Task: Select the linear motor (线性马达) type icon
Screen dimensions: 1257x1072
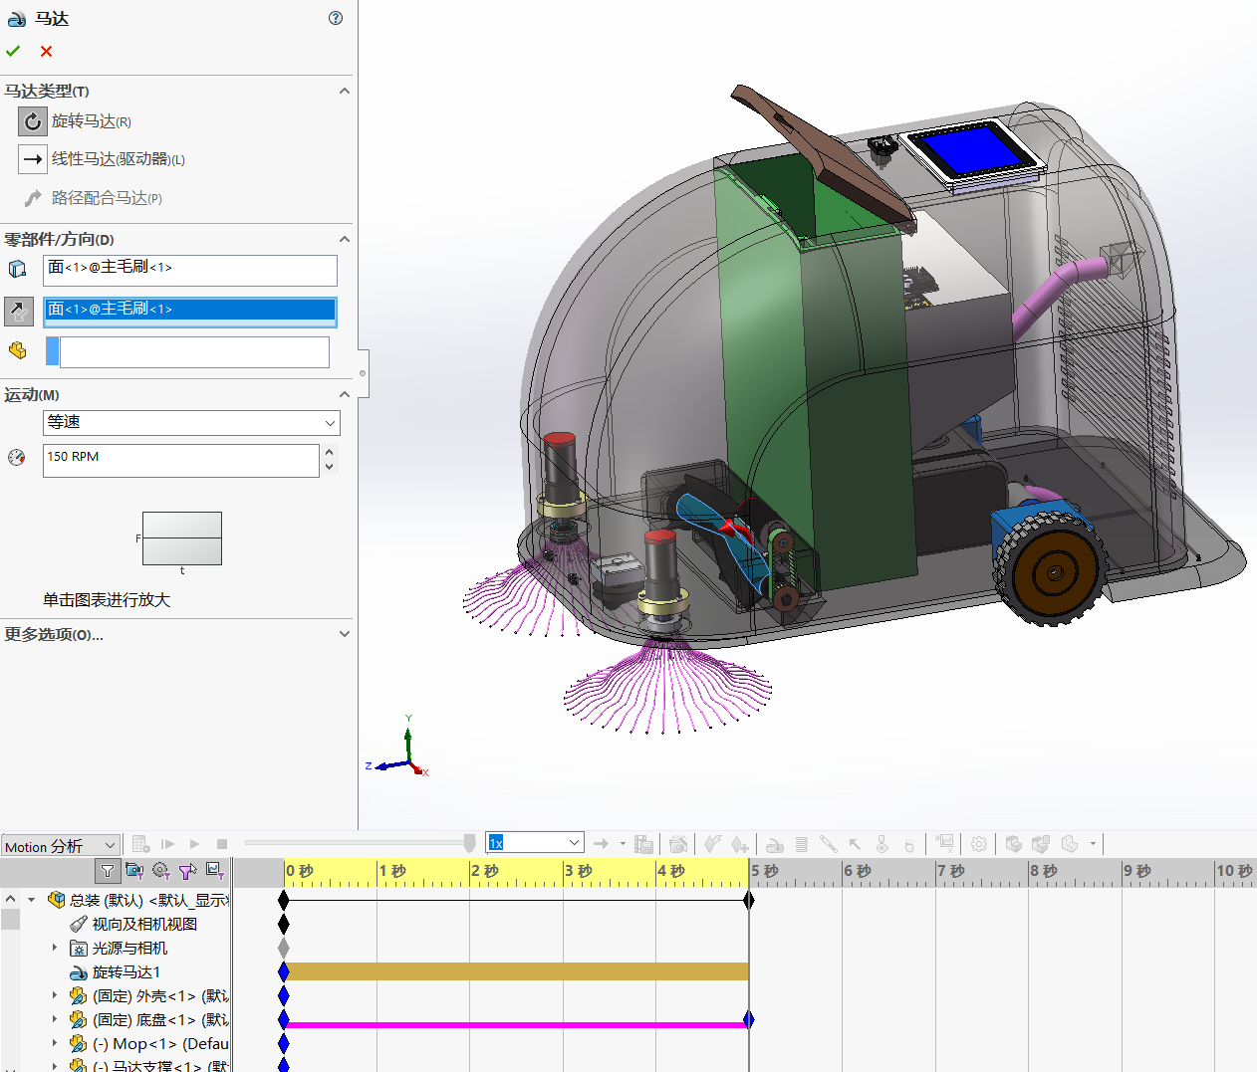Action: (33, 159)
